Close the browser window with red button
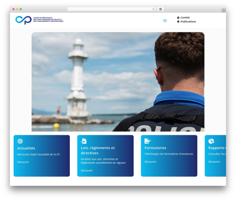The width and height of the screenshot is (236, 200). click(x=14, y=9)
